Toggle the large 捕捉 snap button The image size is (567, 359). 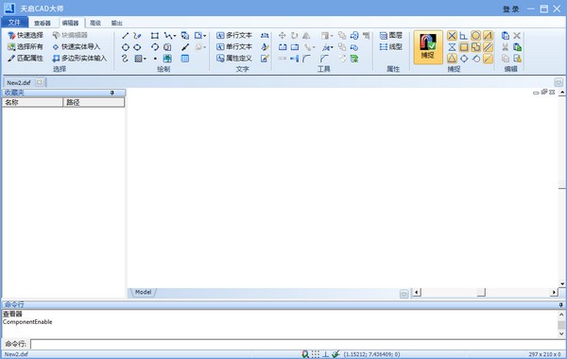coord(428,47)
